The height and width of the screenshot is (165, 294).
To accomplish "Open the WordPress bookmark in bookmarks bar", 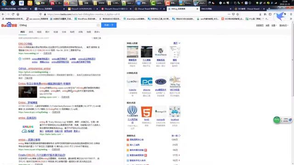I will [85, 19].
